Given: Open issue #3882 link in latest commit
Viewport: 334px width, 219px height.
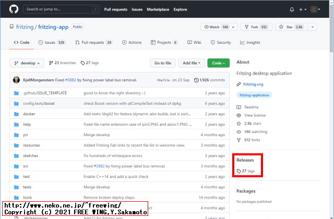Looking at the screenshot, I should [x=70, y=80].
